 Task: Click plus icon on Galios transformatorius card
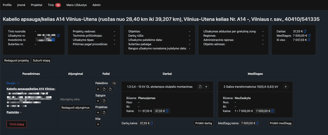[x=286, y=87]
